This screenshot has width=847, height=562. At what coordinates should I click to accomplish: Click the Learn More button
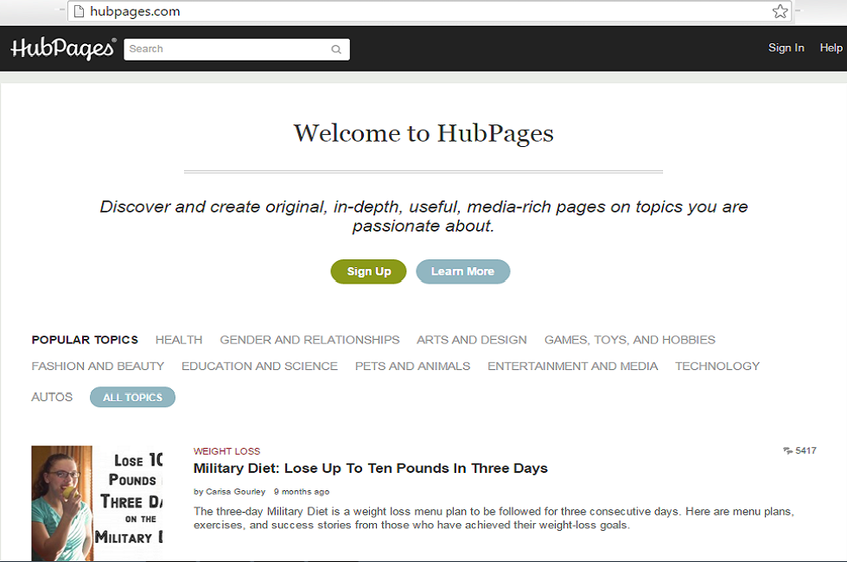463,271
